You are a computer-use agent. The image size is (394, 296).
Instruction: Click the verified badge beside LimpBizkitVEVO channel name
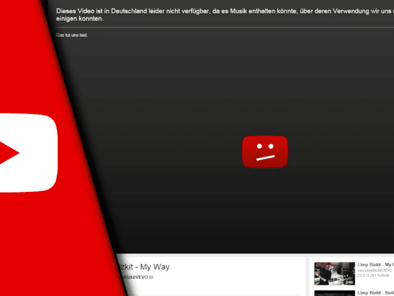(151, 277)
